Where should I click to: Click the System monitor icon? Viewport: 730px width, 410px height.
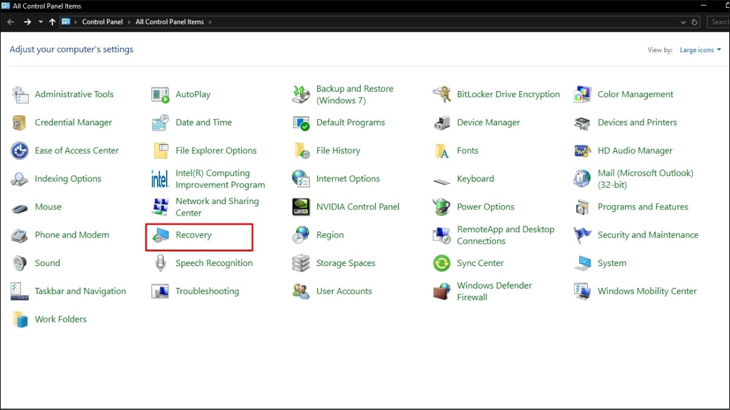pos(583,264)
